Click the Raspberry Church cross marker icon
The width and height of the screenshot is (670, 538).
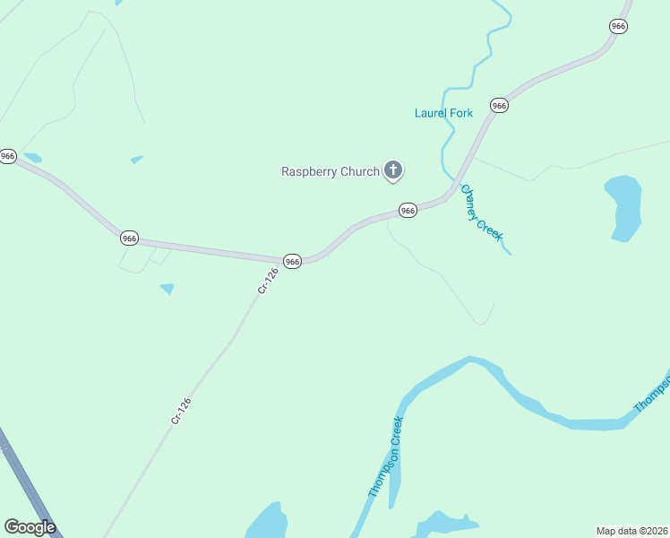(393, 170)
